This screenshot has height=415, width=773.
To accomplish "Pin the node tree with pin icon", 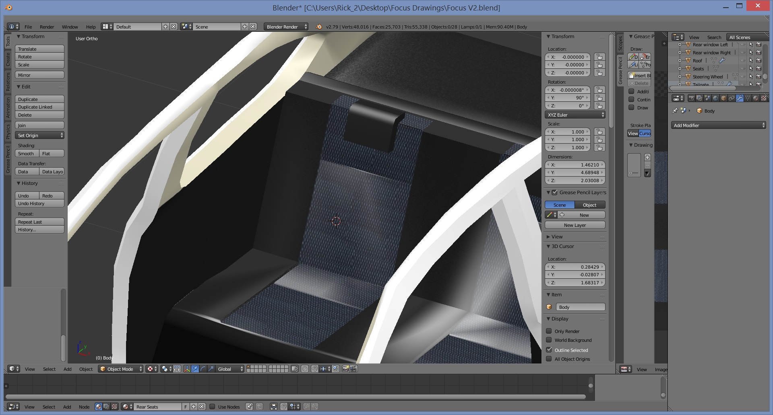I will tap(249, 407).
